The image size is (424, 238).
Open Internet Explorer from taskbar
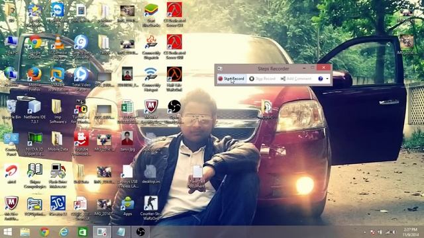pos(64,232)
